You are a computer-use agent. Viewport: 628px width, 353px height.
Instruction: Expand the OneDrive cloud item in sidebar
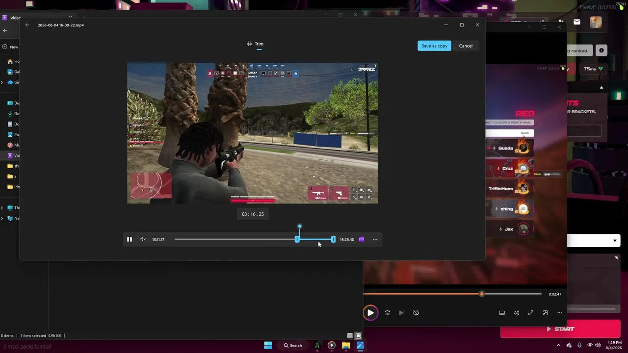coord(2,82)
